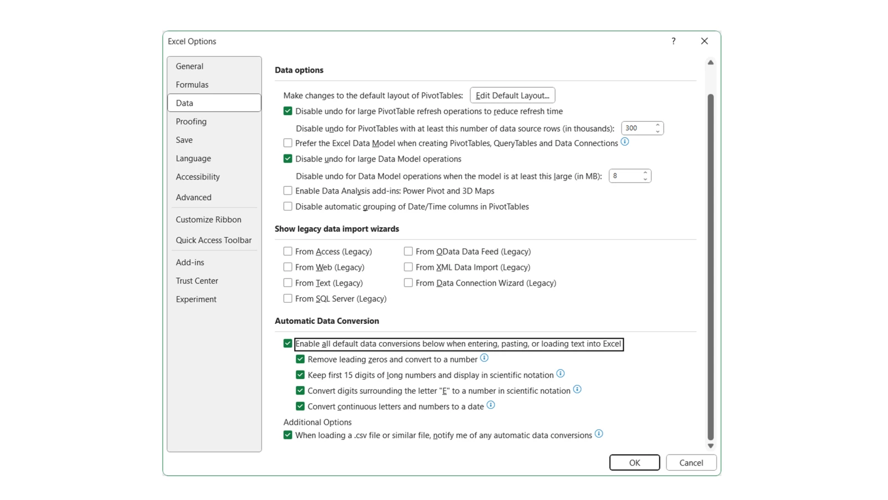Click info icon next to Remove leading zeros
This screenshot has width=888, height=500.
tap(484, 358)
